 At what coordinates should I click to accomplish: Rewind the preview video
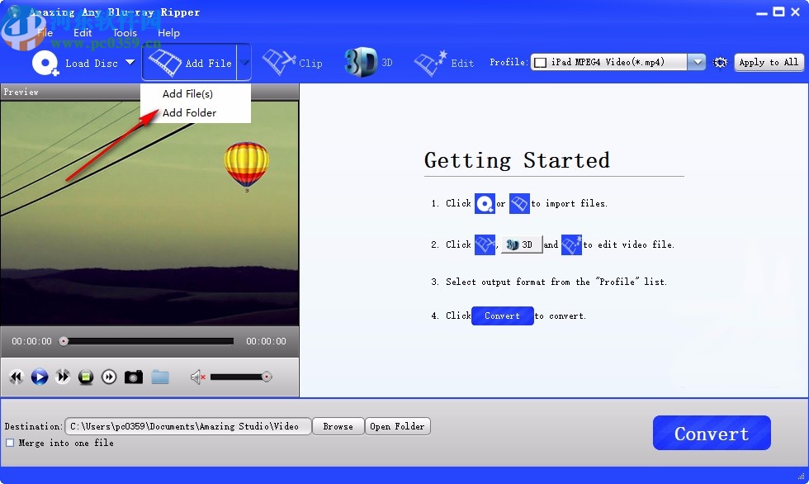[x=16, y=377]
